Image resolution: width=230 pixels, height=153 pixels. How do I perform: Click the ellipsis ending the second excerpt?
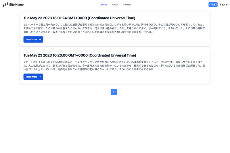click(154, 70)
